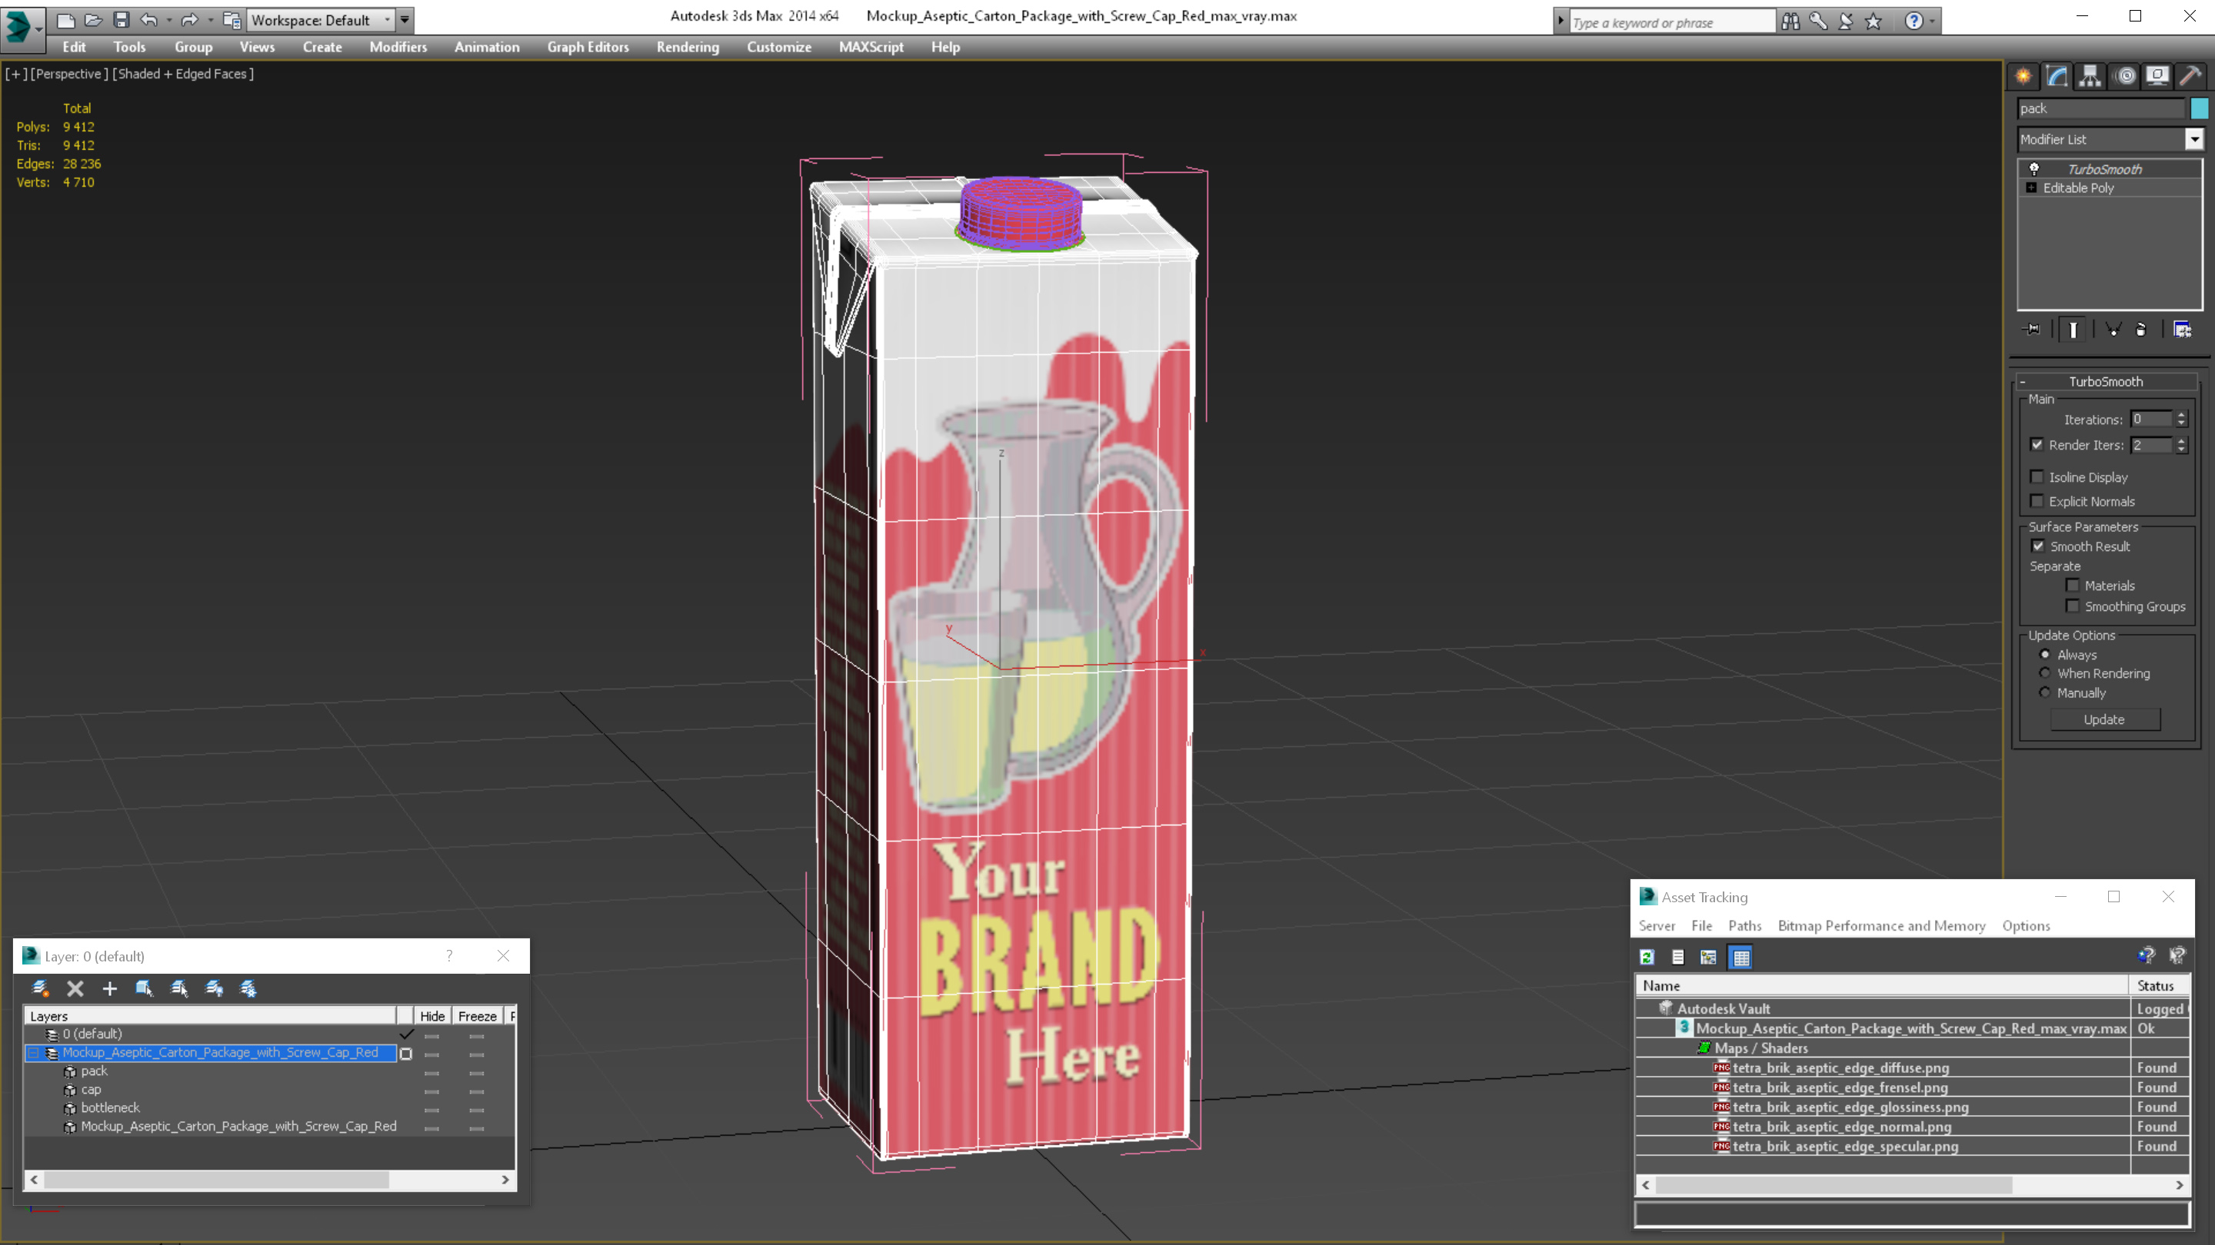This screenshot has height=1245, width=2215.
Task: Click the Save File disk icon
Action: (x=122, y=20)
